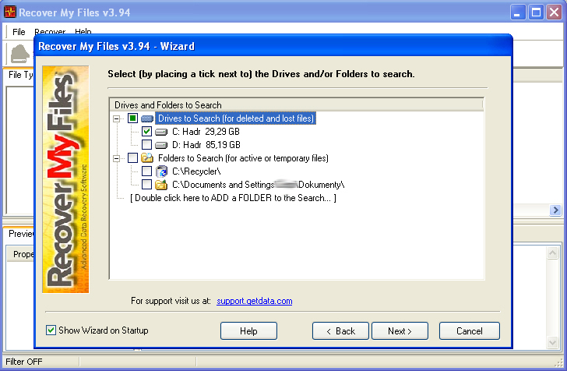Screen dimensions: 567x371
Task: Select the C:\Documents and Settings Dokumenty entry
Action: coord(259,185)
